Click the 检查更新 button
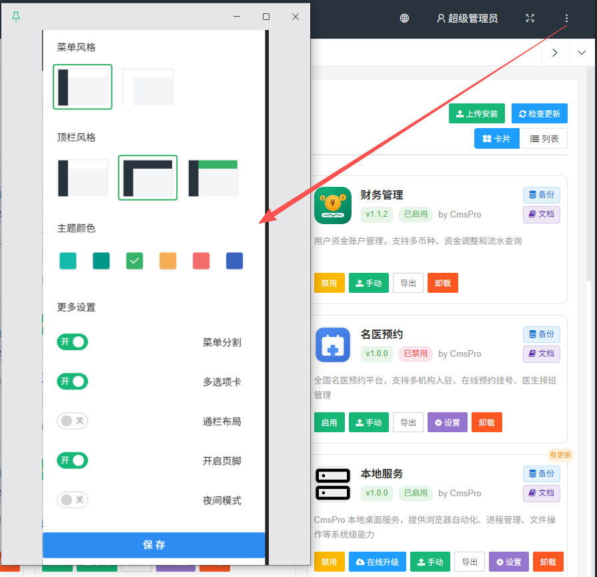597x577 pixels. (x=539, y=113)
